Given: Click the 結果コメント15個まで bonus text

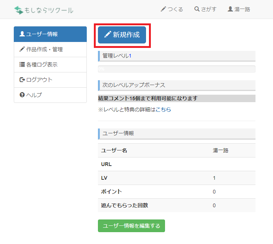Looking at the screenshot, I should pos(148,98).
